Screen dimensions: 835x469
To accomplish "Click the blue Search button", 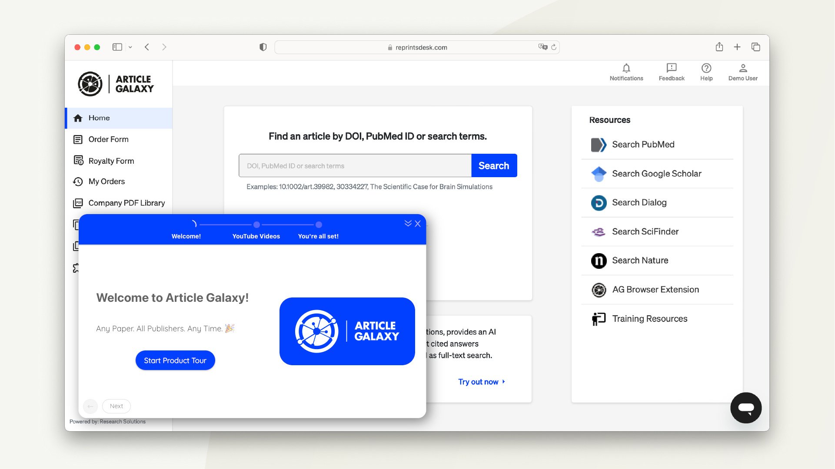I will pos(494,166).
